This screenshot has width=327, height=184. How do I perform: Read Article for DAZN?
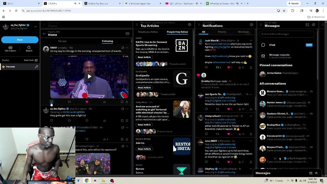point(144,57)
